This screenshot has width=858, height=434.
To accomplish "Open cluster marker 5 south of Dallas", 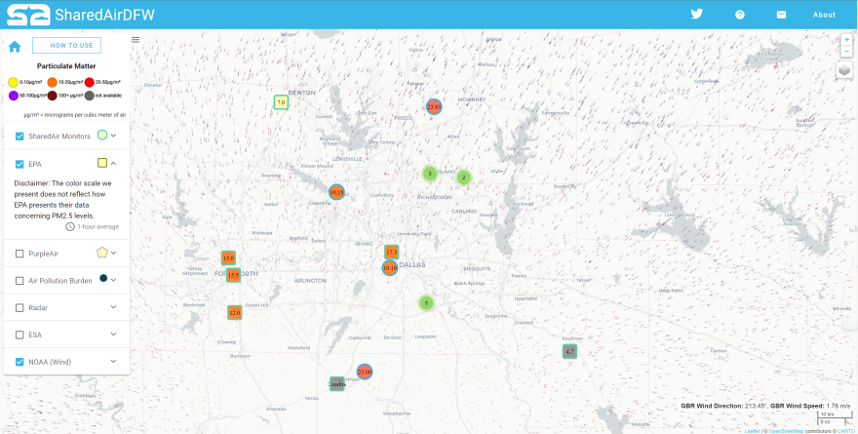I will (426, 302).
